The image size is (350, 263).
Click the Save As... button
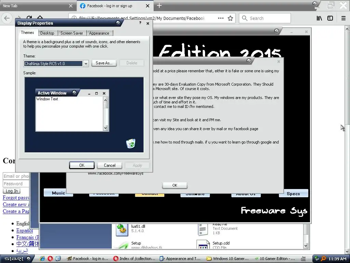click(x=104, y=63)
